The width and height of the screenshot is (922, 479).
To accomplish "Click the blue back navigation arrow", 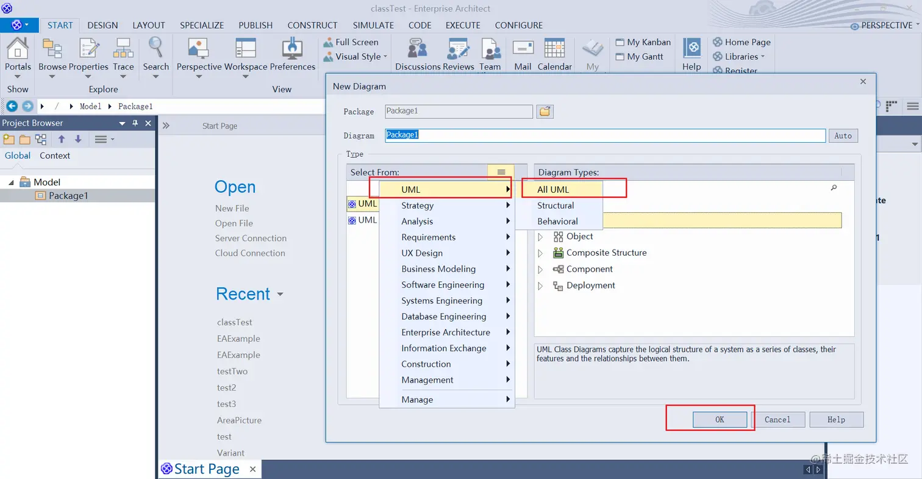I will (x=12, y=106).
